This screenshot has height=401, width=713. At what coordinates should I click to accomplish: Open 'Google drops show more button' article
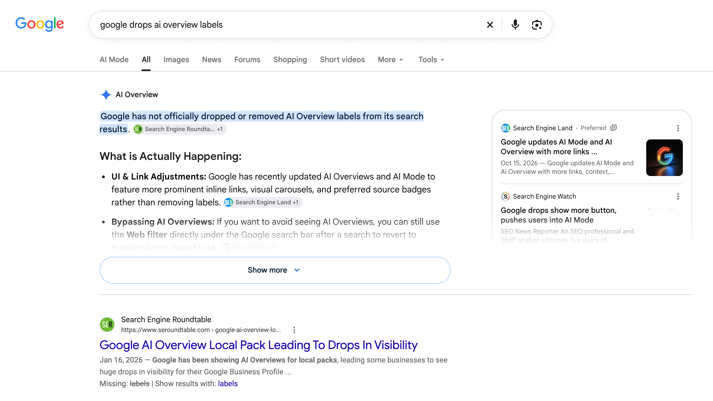pyautogui.click(x=558, y=215)
